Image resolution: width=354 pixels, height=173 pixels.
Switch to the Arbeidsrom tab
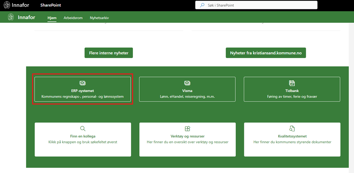click(x=73, y=18)
